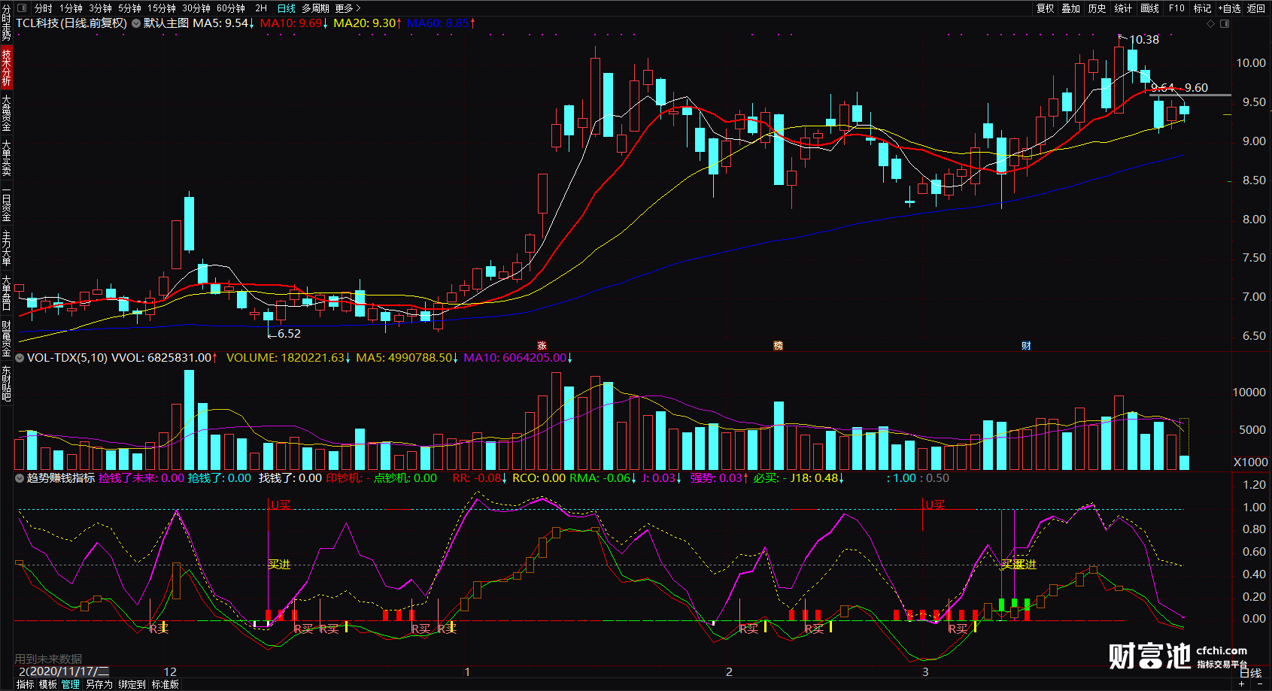Open the 分时走势 sidebar tab
The width and height of the screenshot is (1272, 691).
tap(6, 23)
